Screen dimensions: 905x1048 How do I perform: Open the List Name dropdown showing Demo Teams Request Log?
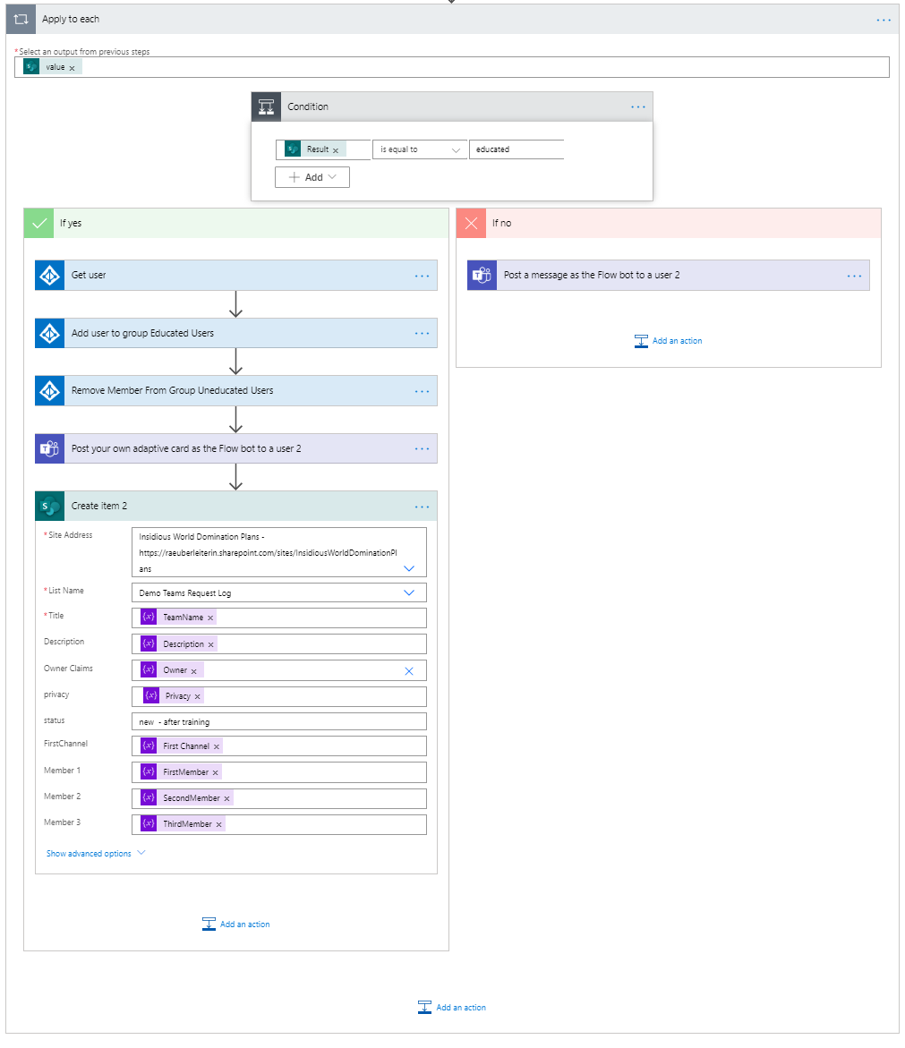coord(410,592)
